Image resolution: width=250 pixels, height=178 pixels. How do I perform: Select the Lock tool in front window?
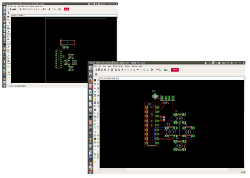click(x=95, y=110)
